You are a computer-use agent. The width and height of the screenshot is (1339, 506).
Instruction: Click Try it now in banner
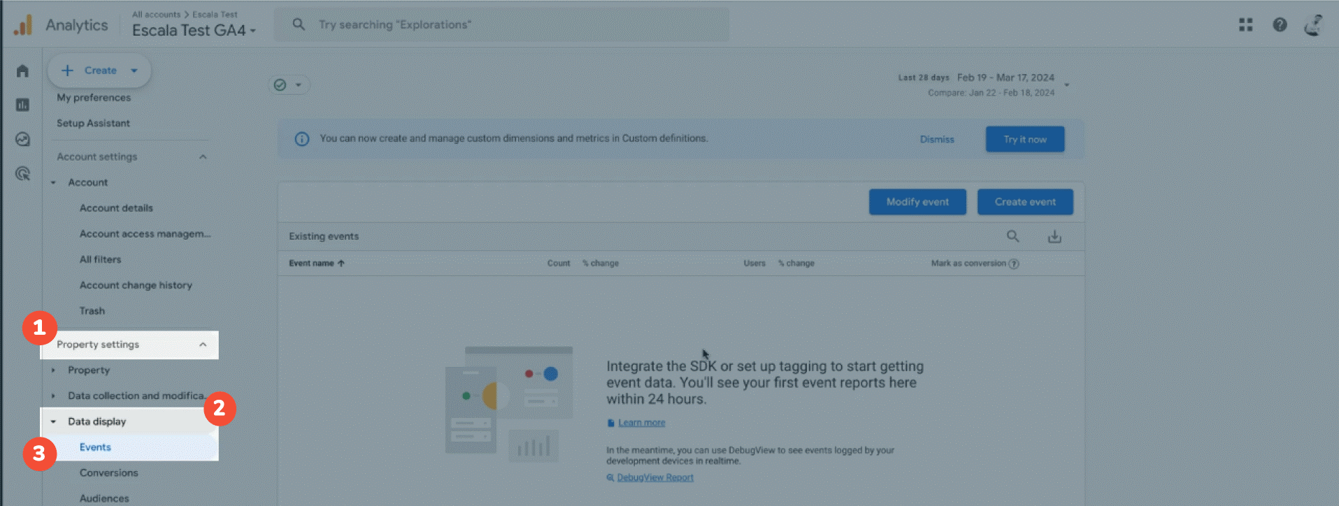tap(1025, 139)
